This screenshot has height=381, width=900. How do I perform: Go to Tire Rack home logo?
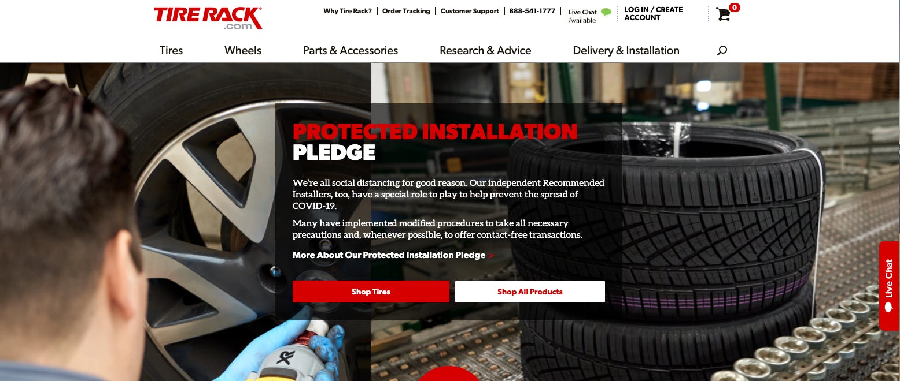[208, 18]
